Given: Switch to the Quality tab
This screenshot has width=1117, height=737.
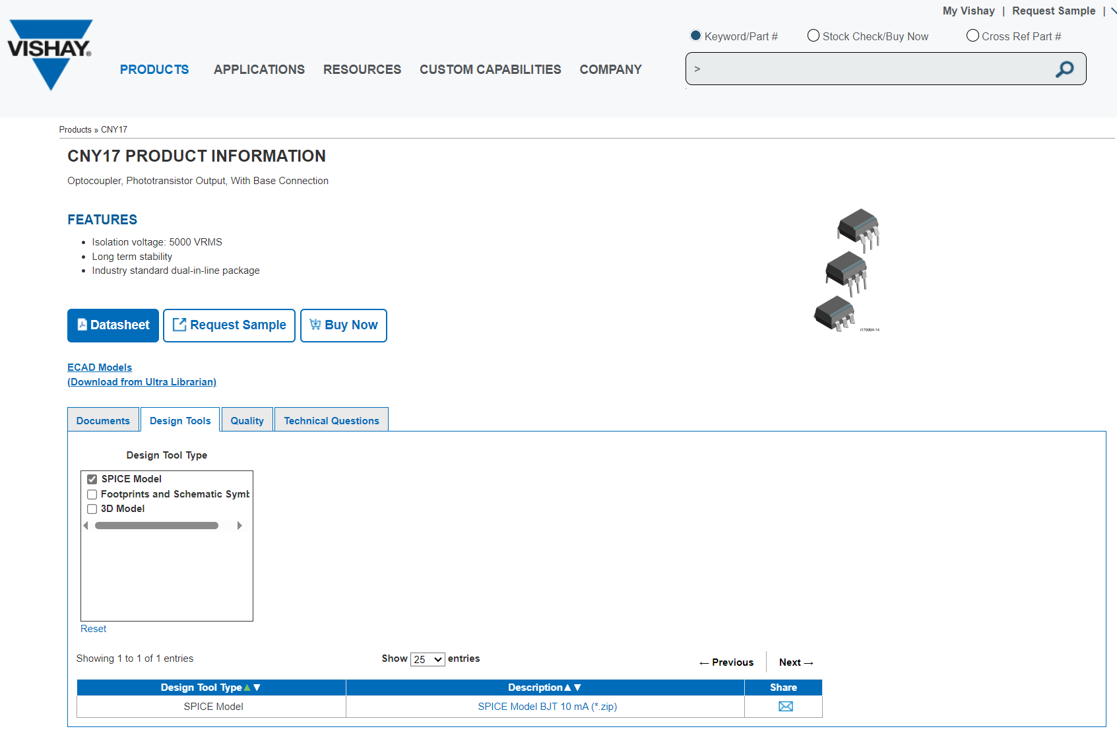Looking at the screenshot, I should tap(247, 420).
